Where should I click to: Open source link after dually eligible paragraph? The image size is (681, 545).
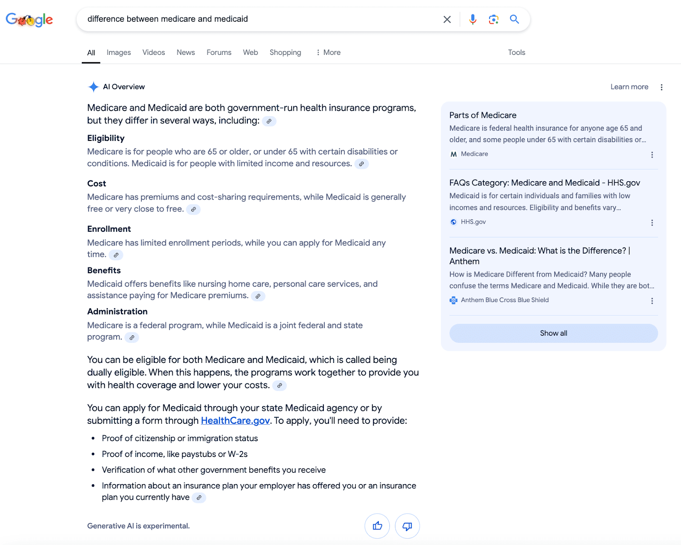[279, 385]
